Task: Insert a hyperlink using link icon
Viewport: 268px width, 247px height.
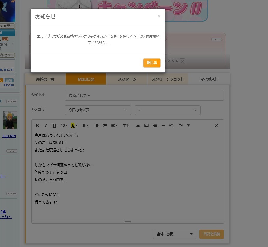Action: click(x=138, y=126)
